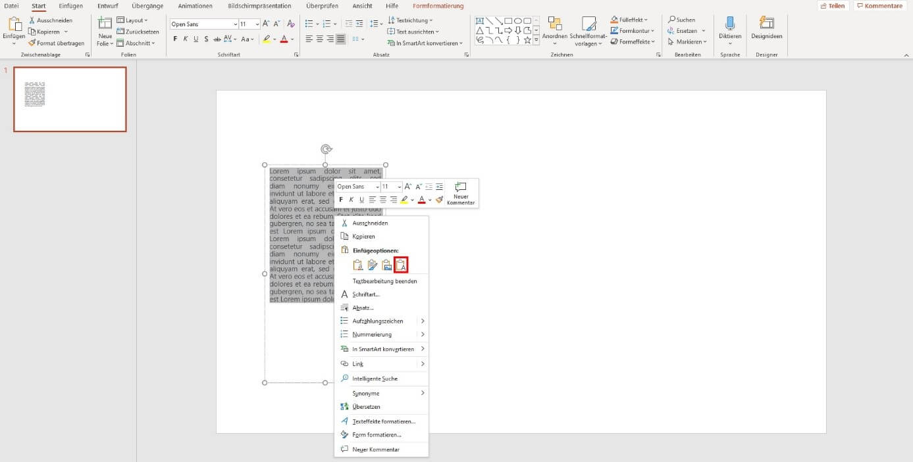The image size is (913, 462).
Task: Click the format painter brush in mini toolbar
Action: point(439,200)
